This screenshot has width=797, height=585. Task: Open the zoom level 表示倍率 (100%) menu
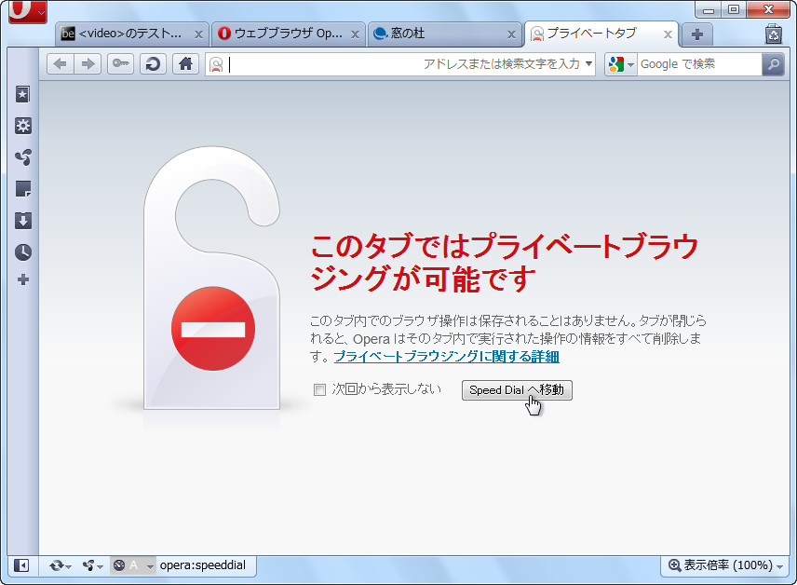tap(724, 565)
